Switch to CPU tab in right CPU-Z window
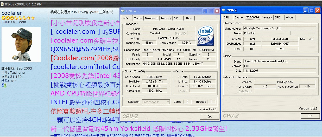322x137 pixels. [226, 17]
